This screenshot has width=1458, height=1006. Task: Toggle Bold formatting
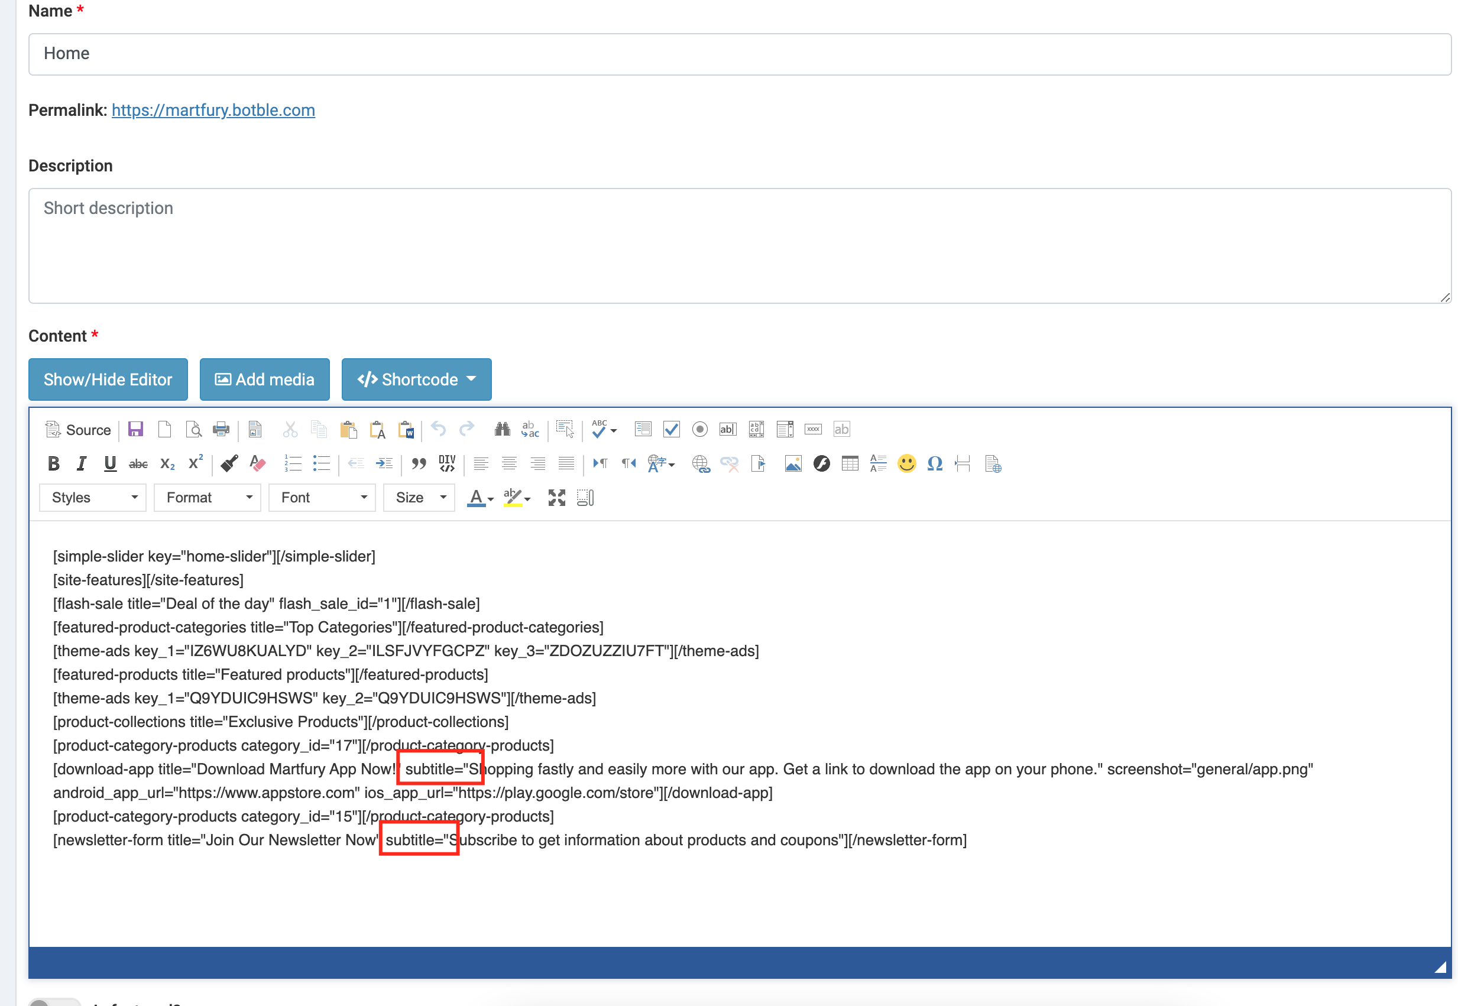[x=54, y=464]
